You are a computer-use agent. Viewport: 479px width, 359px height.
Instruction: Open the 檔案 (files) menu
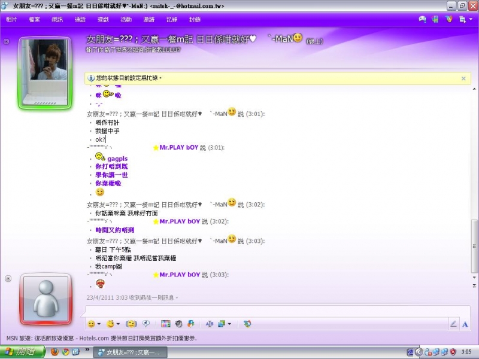(x=34, y=20)
